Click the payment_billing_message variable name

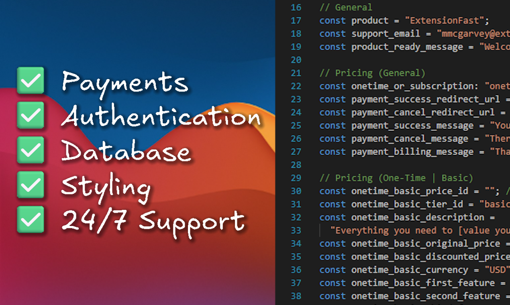pyautogui.click(x=412, y=152)
